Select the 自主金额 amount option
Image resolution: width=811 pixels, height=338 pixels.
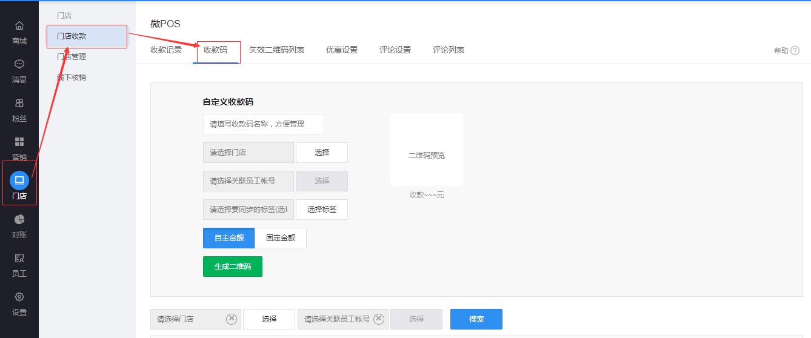pyautogui.click(x=229, y=238)
